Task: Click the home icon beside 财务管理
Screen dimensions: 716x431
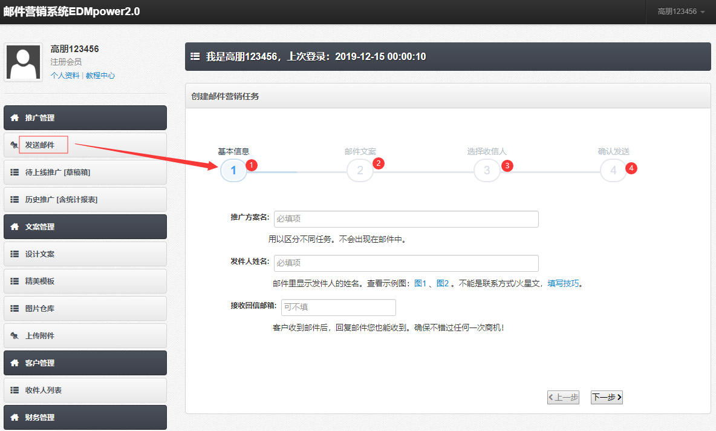Action: [x=15, y=417]
